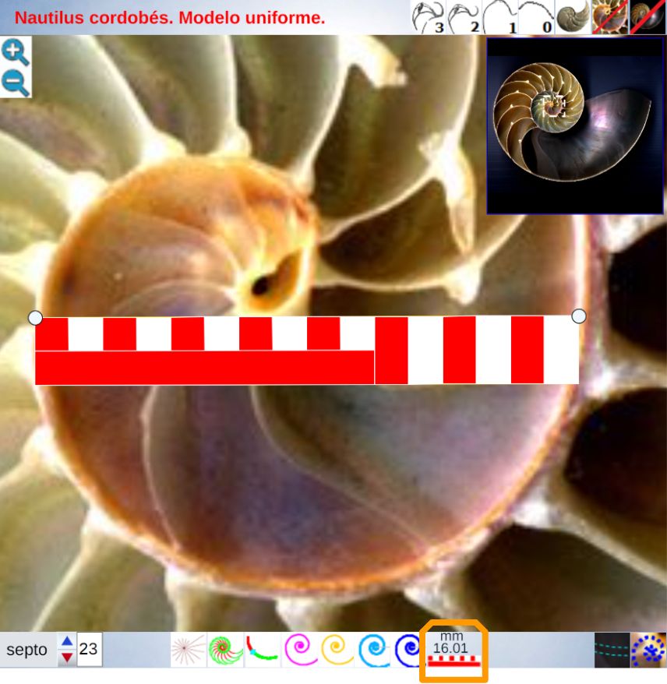
Task: Toggle the radial lines star icon
Action: pos(188,650)
